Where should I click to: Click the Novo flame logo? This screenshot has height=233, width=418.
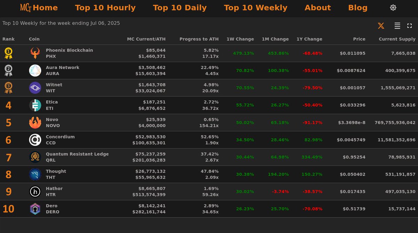click(35, 122)
